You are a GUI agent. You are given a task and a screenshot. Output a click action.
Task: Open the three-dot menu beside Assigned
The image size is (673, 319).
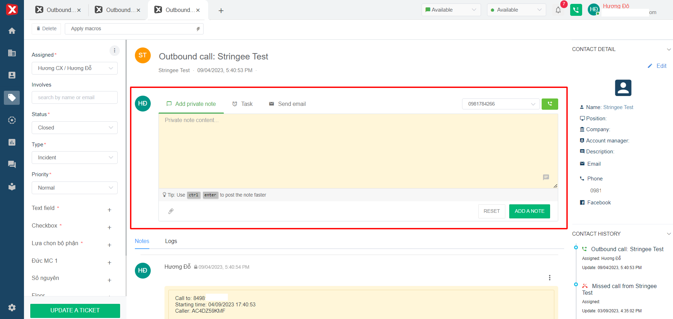point(114,51)
